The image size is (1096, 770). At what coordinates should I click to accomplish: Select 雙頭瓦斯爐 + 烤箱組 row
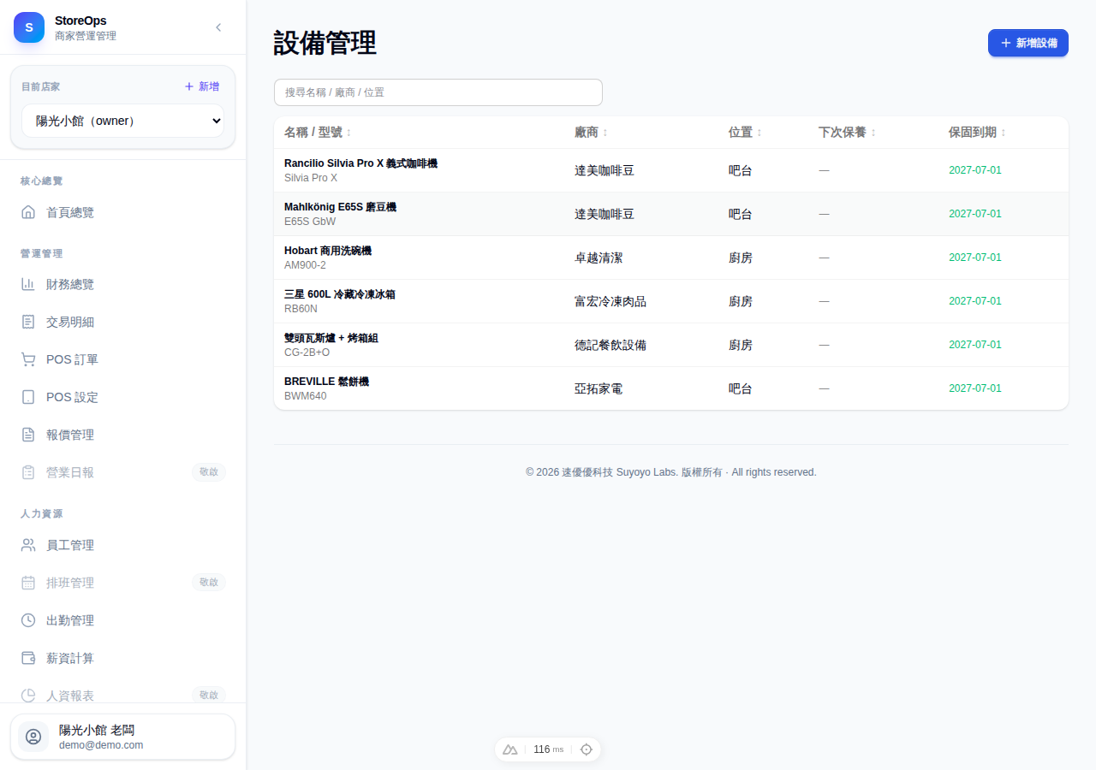click(671, 345)
